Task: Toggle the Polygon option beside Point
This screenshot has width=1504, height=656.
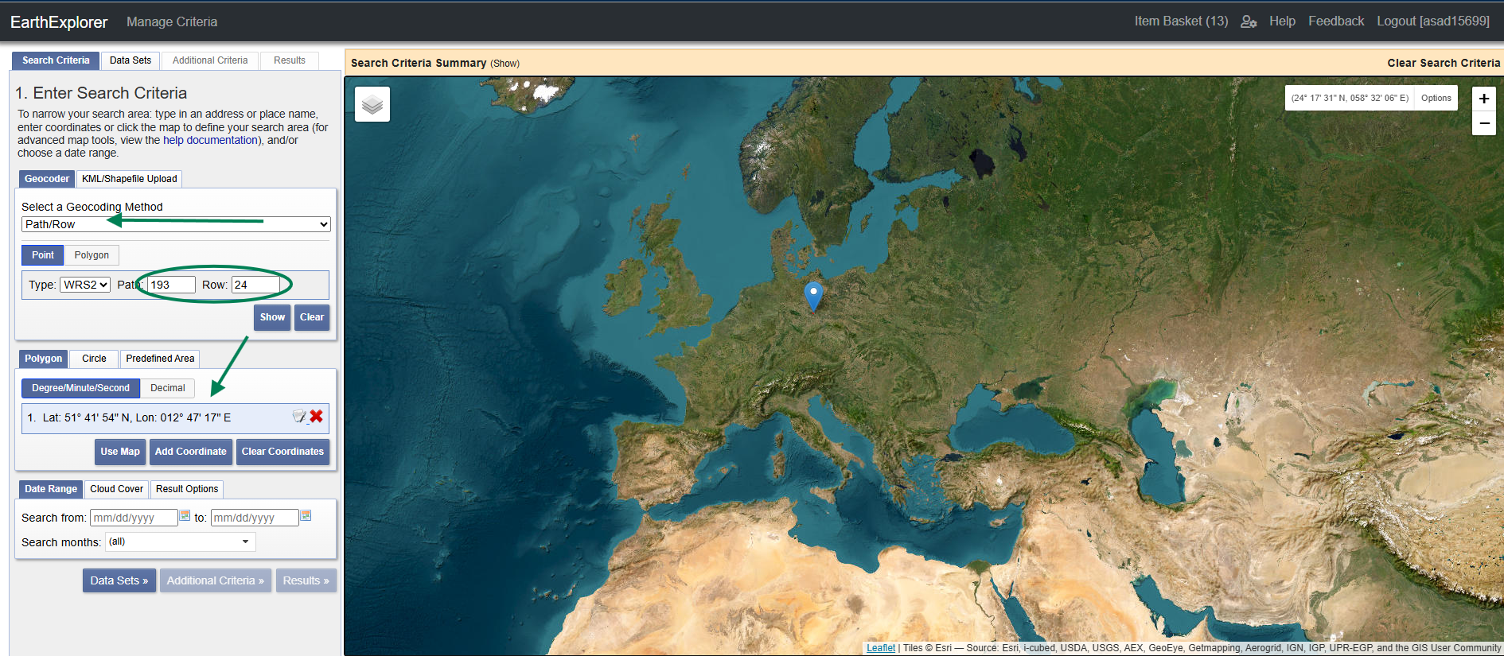Action: 92,255
